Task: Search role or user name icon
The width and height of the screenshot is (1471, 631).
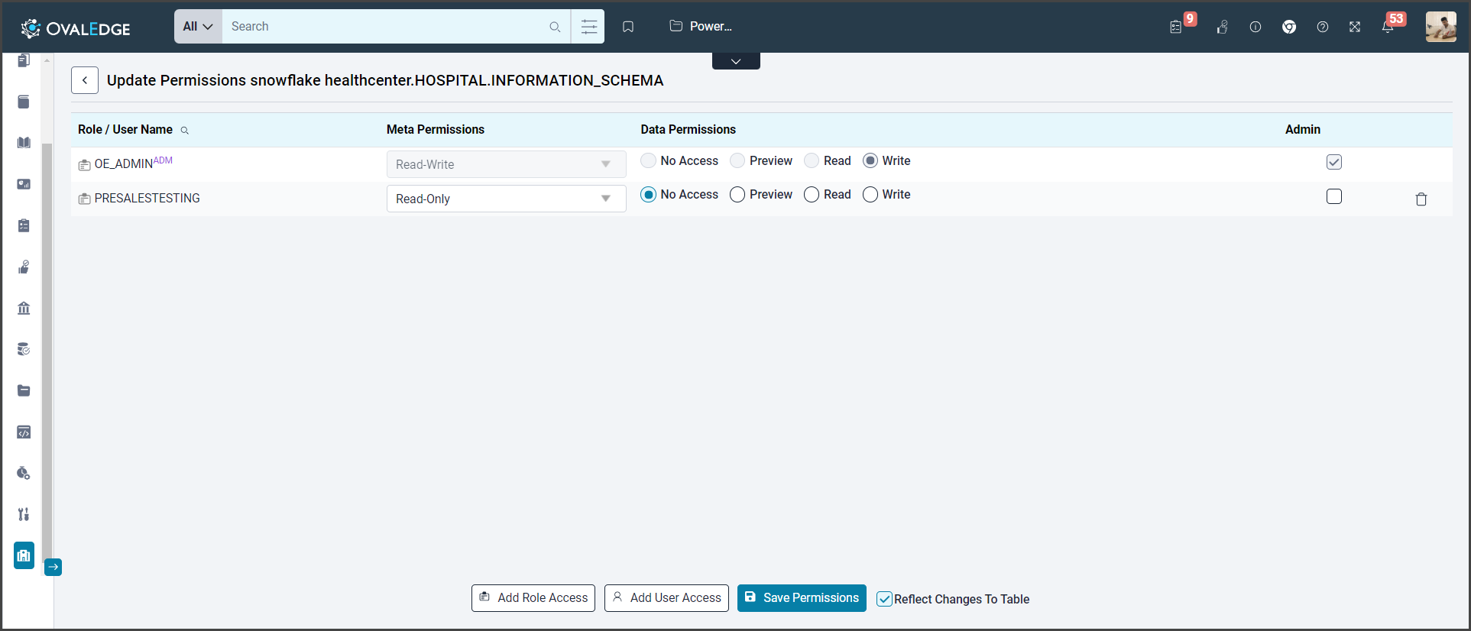Action: [x=184, y=131]
